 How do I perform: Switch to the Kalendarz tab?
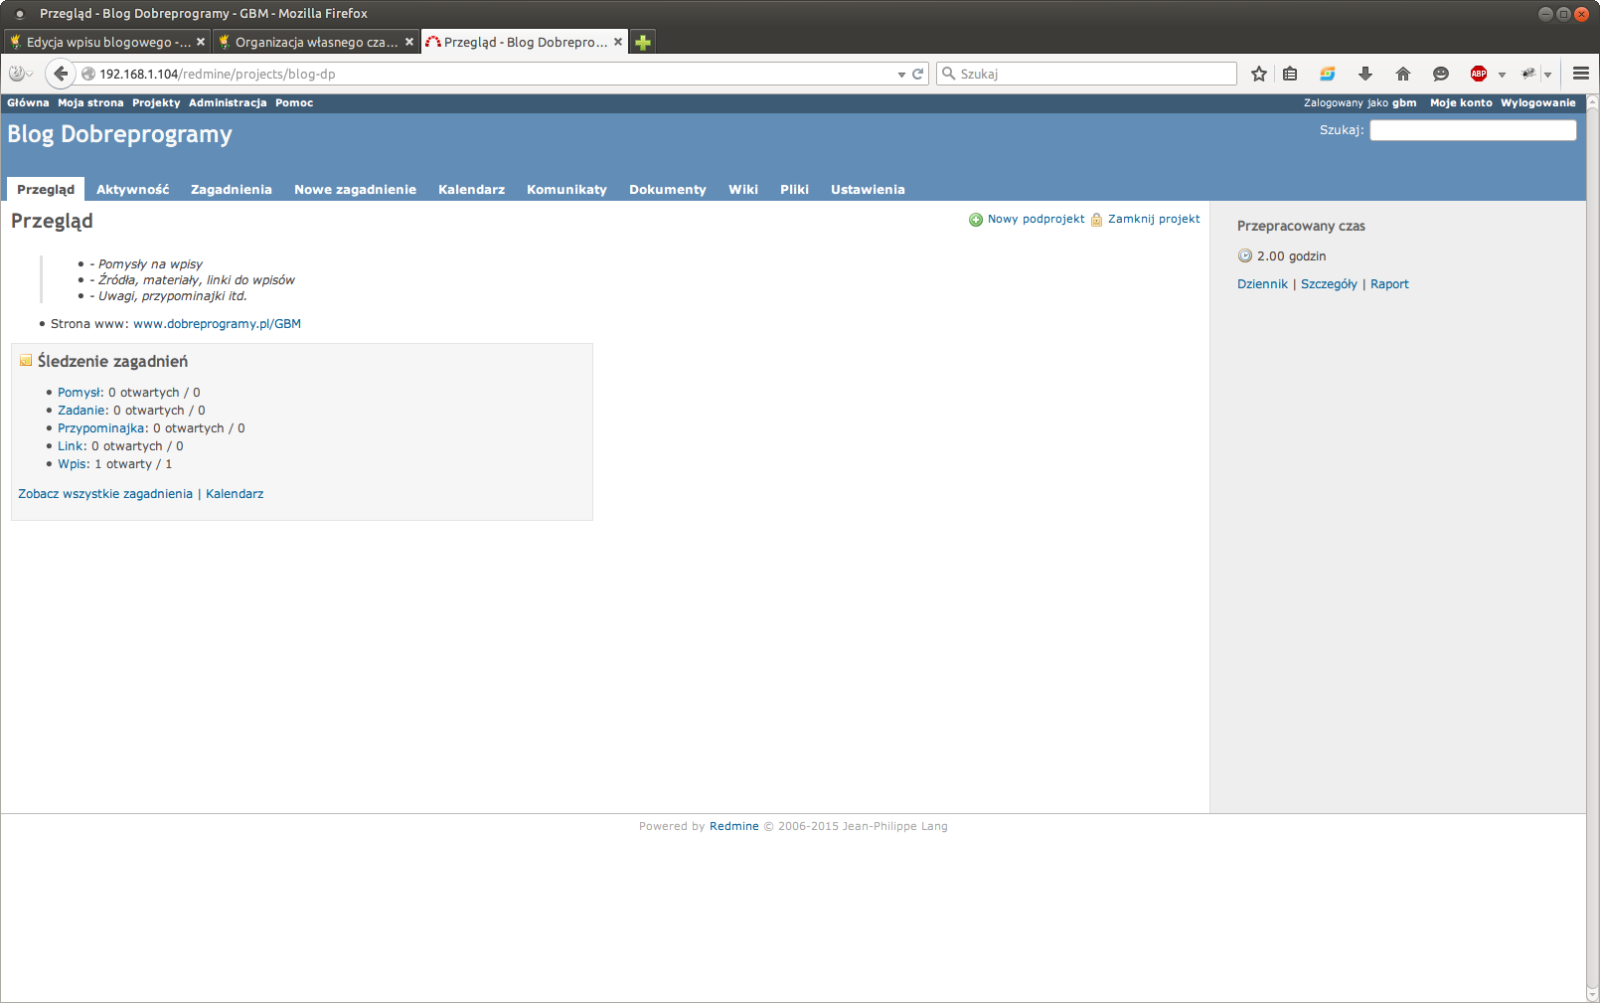tap(471, 189)
